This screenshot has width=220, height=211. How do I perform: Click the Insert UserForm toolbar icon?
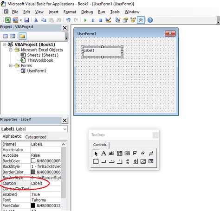click(15, 20)
